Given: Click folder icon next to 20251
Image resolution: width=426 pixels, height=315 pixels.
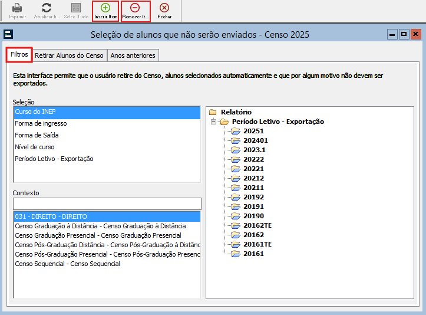Looking at the screenshot, I should click(236, 131).
